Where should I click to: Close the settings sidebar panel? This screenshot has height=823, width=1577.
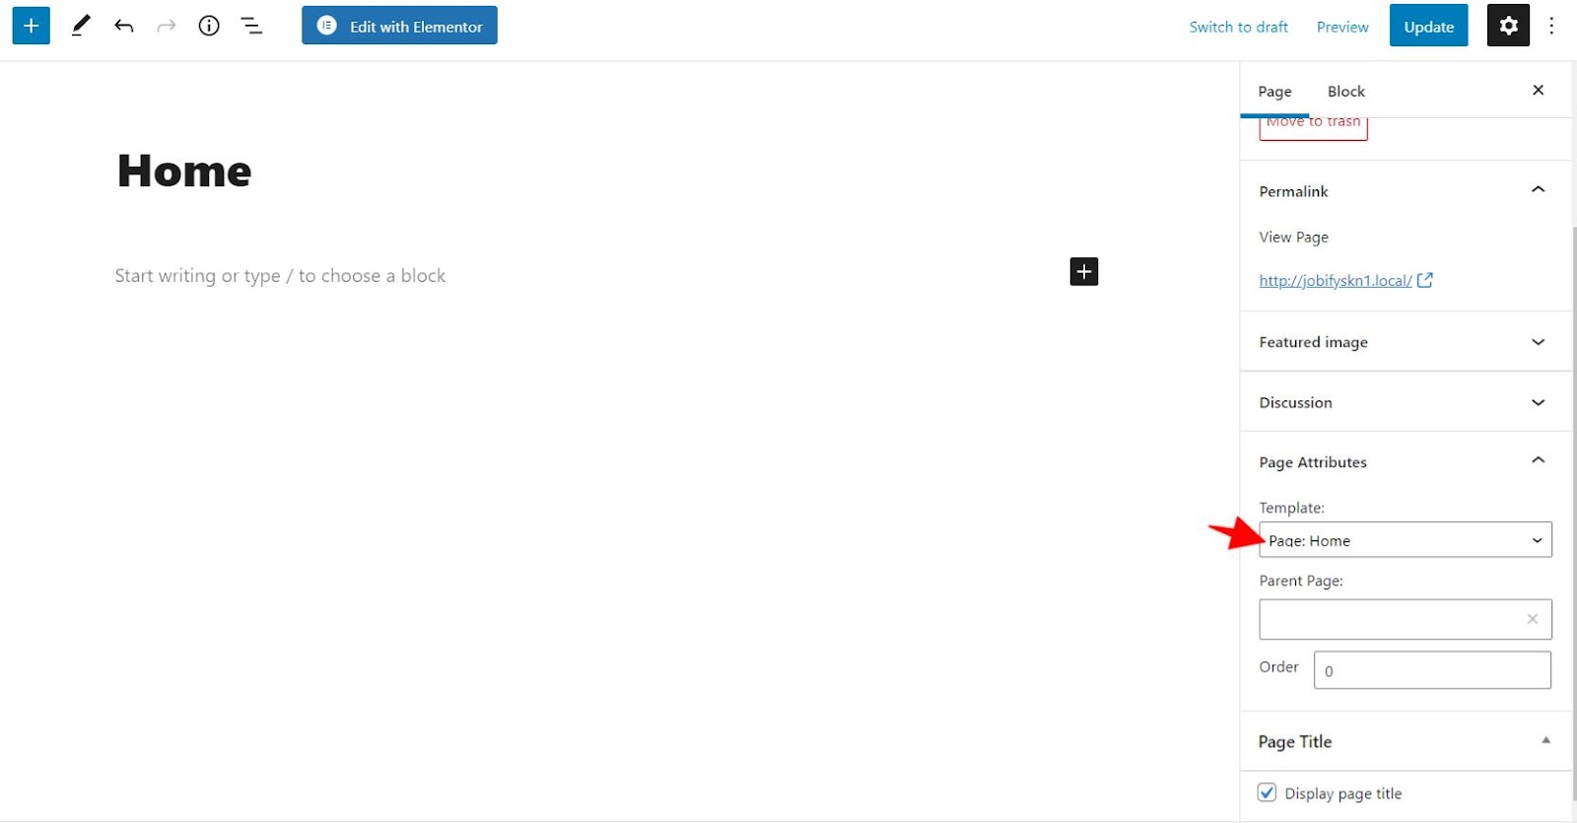[1538, 91]
